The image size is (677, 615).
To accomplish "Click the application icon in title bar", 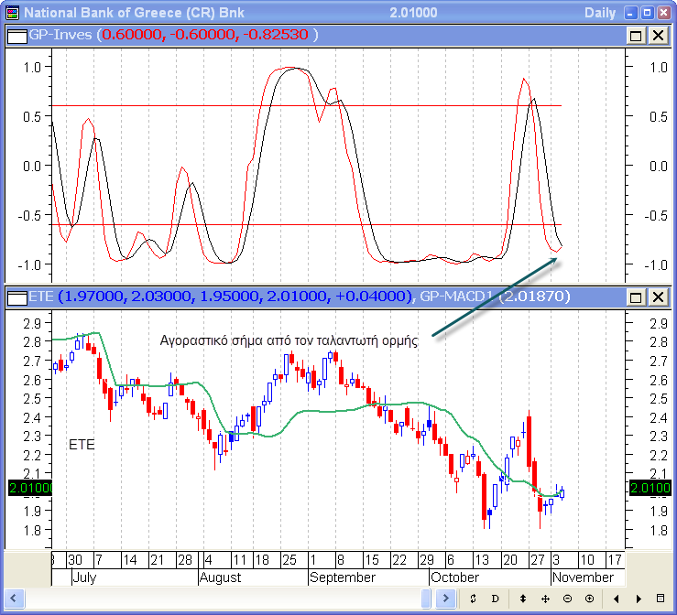I will tap(12, 13).
